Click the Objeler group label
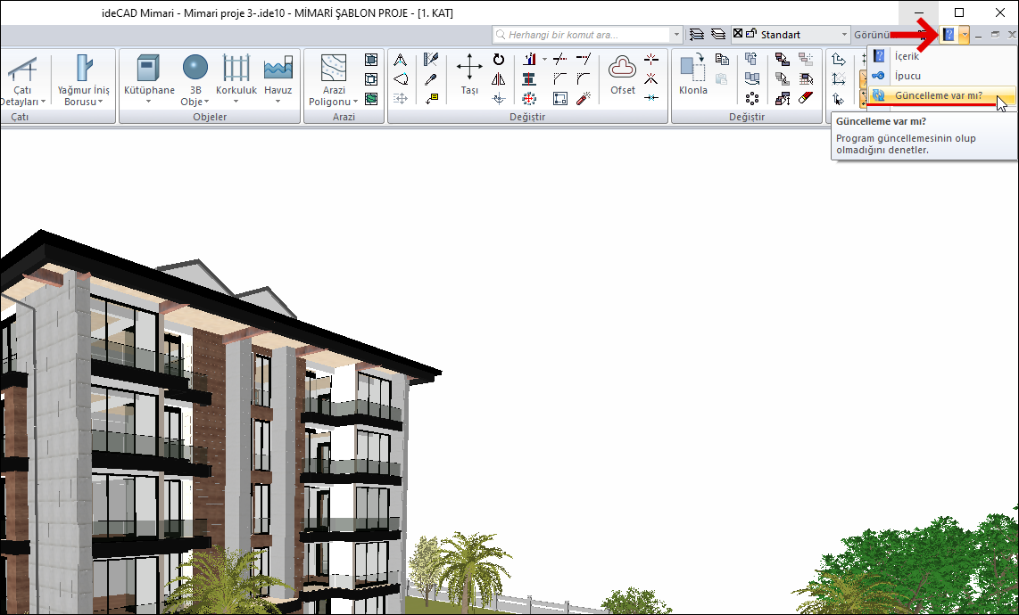 (210, 117)
